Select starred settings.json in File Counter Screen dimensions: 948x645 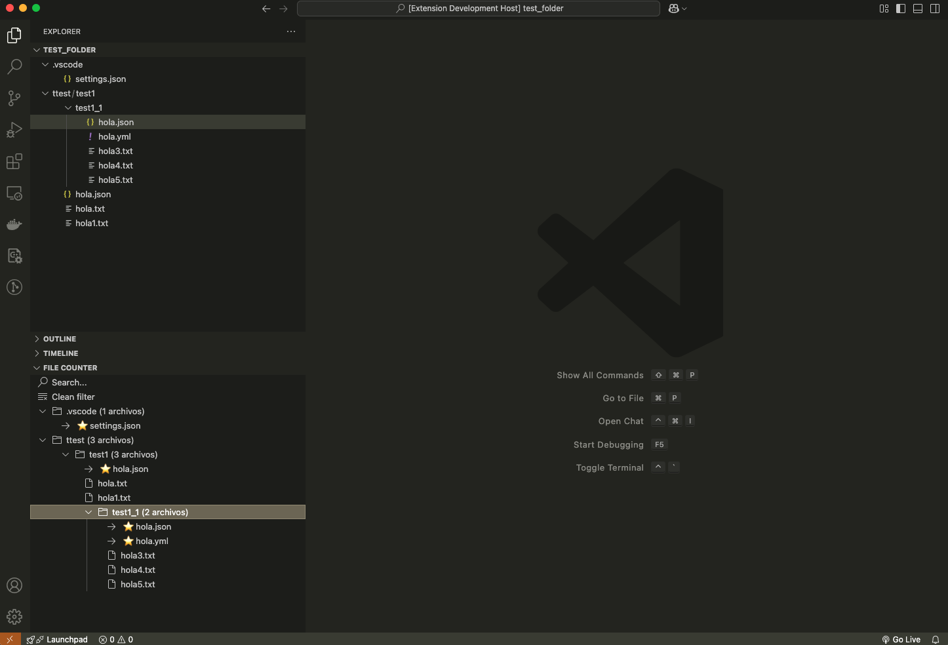pos(168,425)
